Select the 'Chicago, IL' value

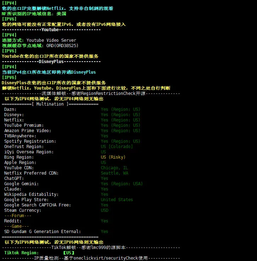[x=114, y=168]
